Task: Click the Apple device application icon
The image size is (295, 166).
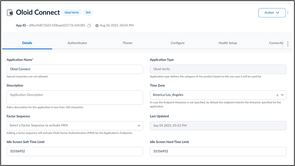Action: (10, 12)
